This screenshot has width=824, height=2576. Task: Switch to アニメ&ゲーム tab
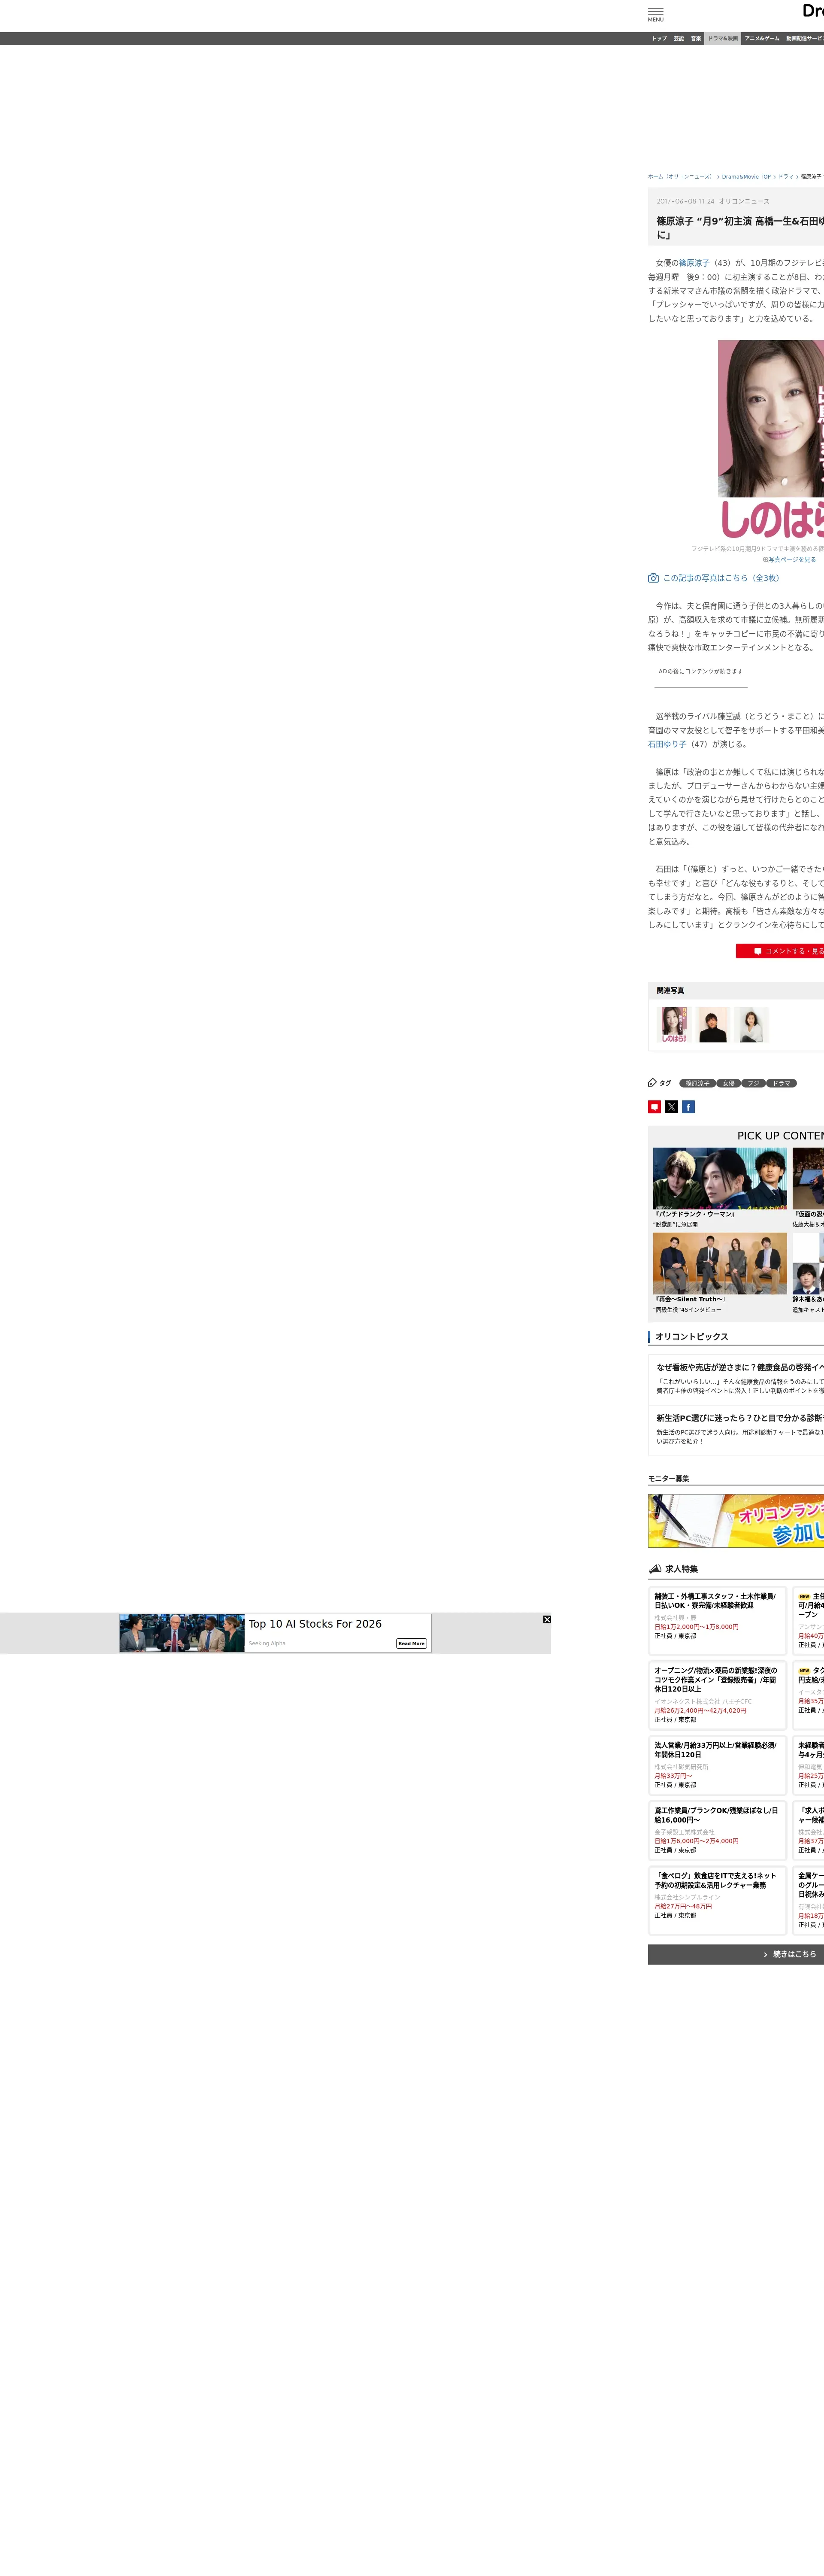pyautogui.click(x=761, y=38)
